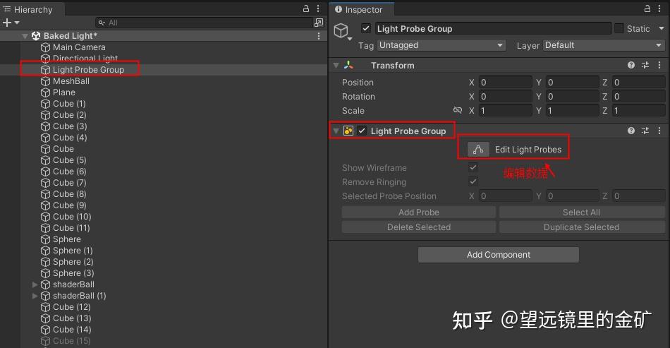Open Light Probe Group presets icon

(645, 131)
